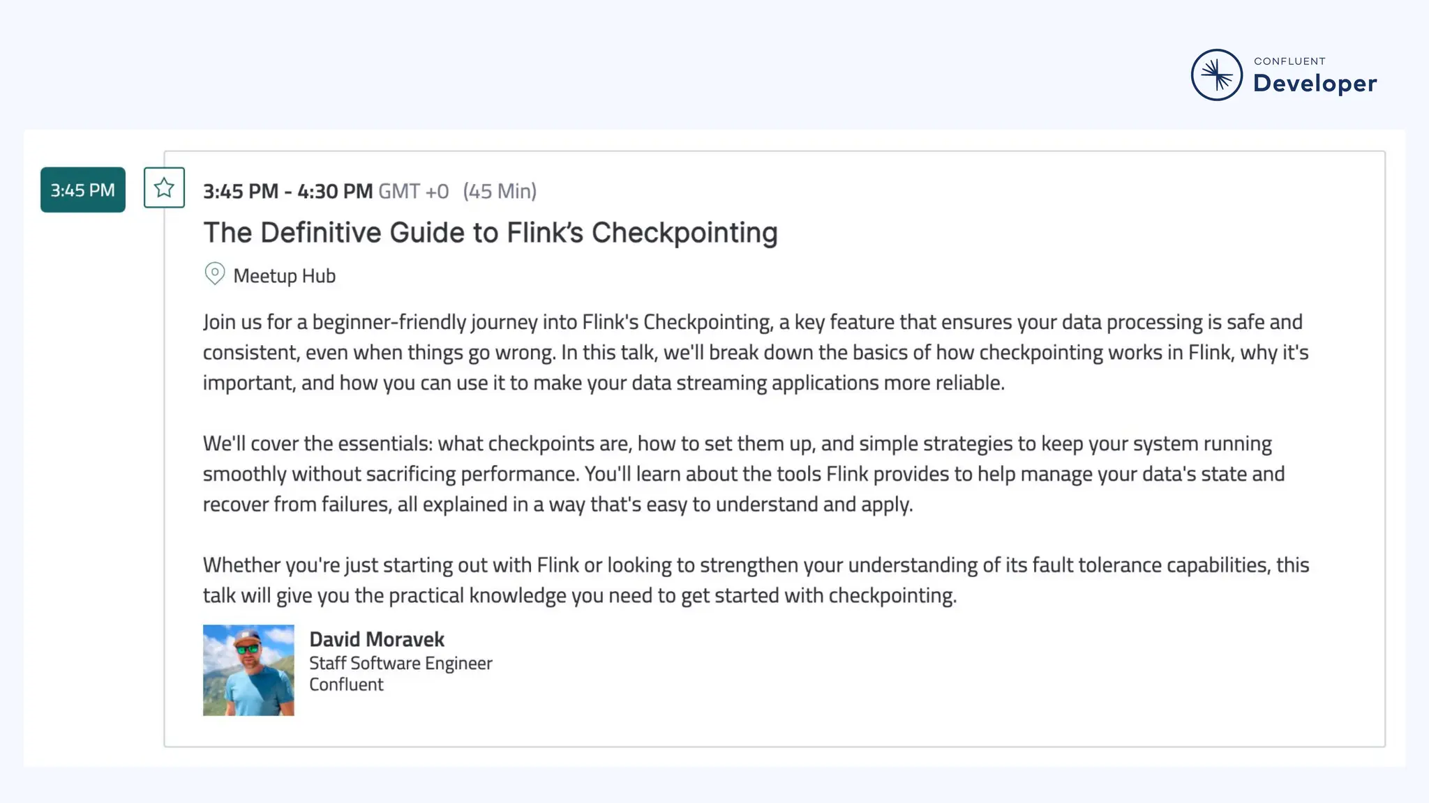Image resolution: width=1429 pixels, height=803 pixels.
Task: Click the word 'Checkpointing' in session title
Action: coord(684,232)
